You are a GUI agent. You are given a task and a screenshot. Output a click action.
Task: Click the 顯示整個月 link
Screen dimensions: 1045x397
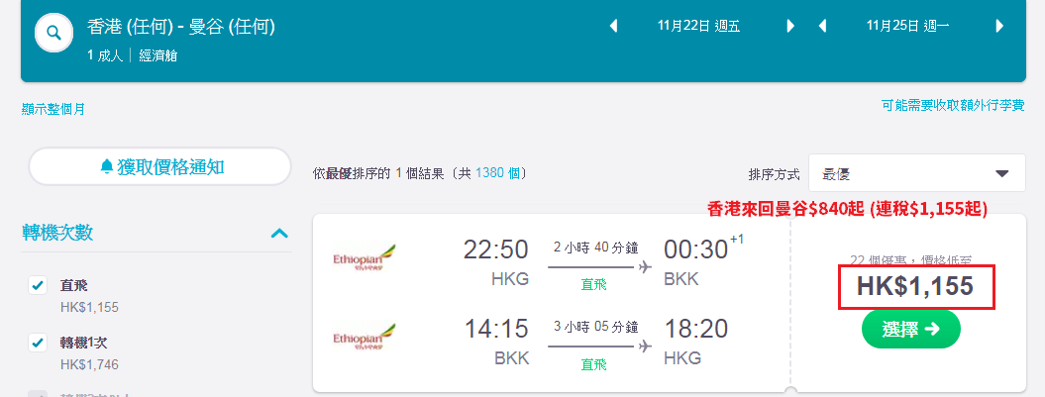(x=53, y=109)
